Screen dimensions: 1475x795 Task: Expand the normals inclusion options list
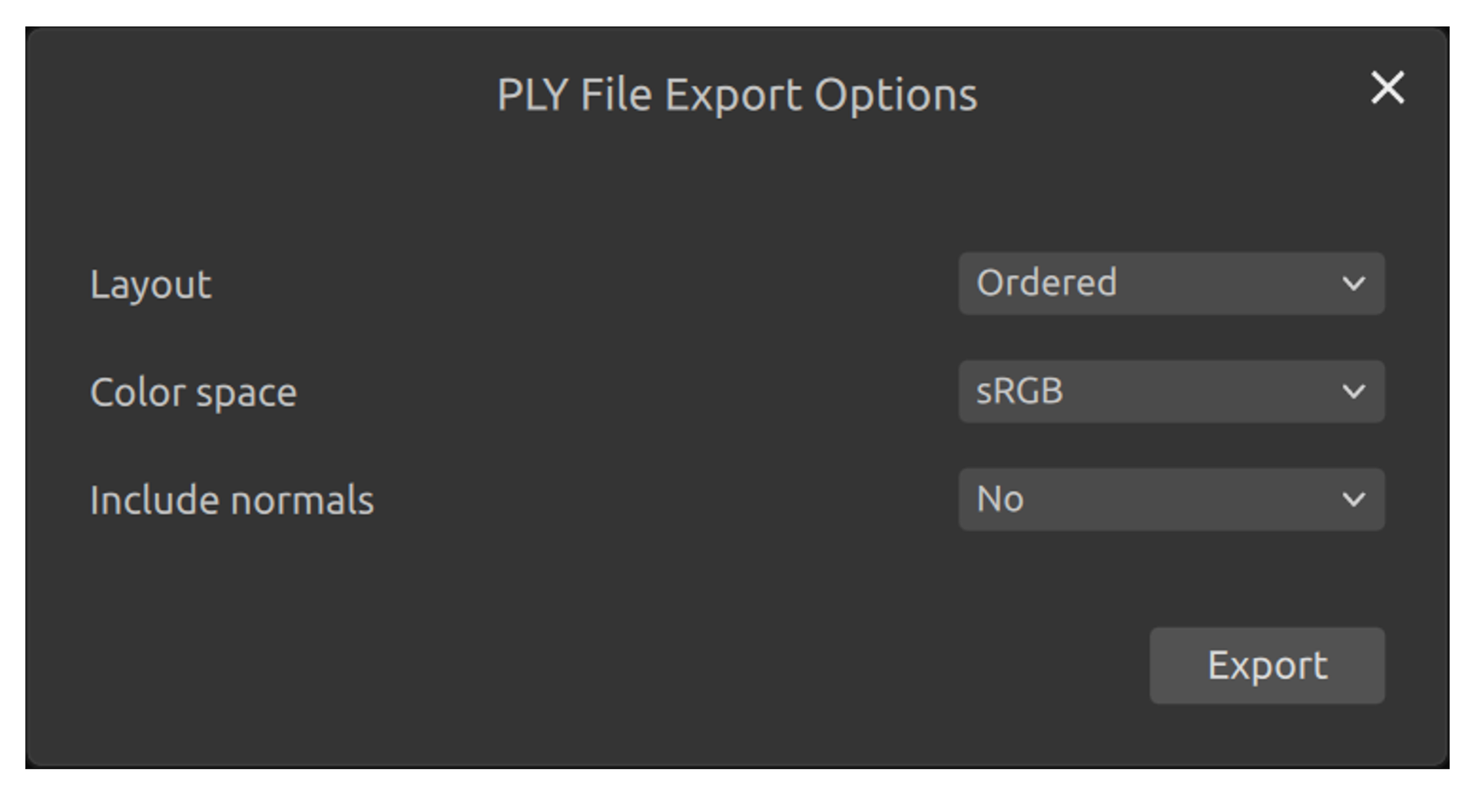click(x=1171, y=500)
